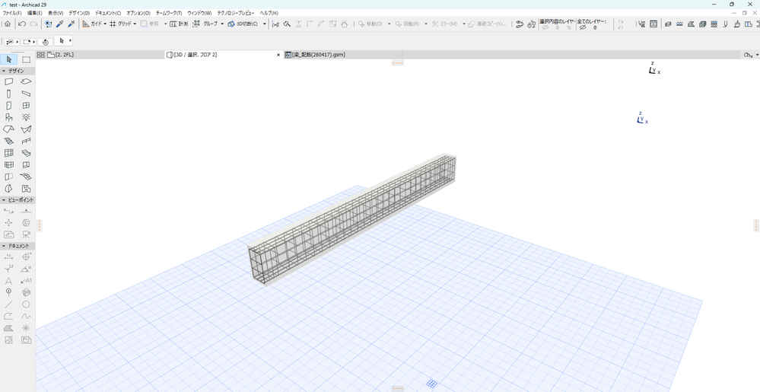The image size is (760, 392).
Task: Select the reinforced beam 3D model
Action: point(353,218)
